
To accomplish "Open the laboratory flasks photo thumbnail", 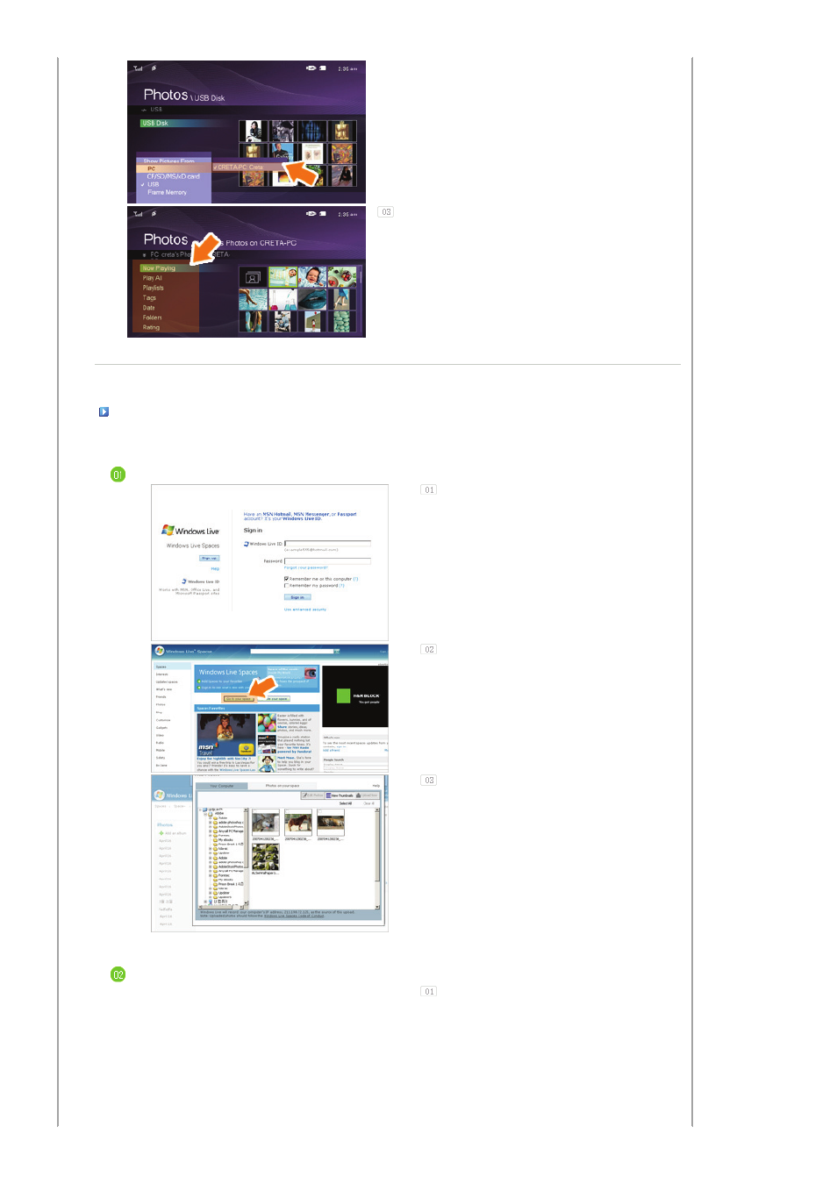I will pyautogui.click(x=283, y=299).
